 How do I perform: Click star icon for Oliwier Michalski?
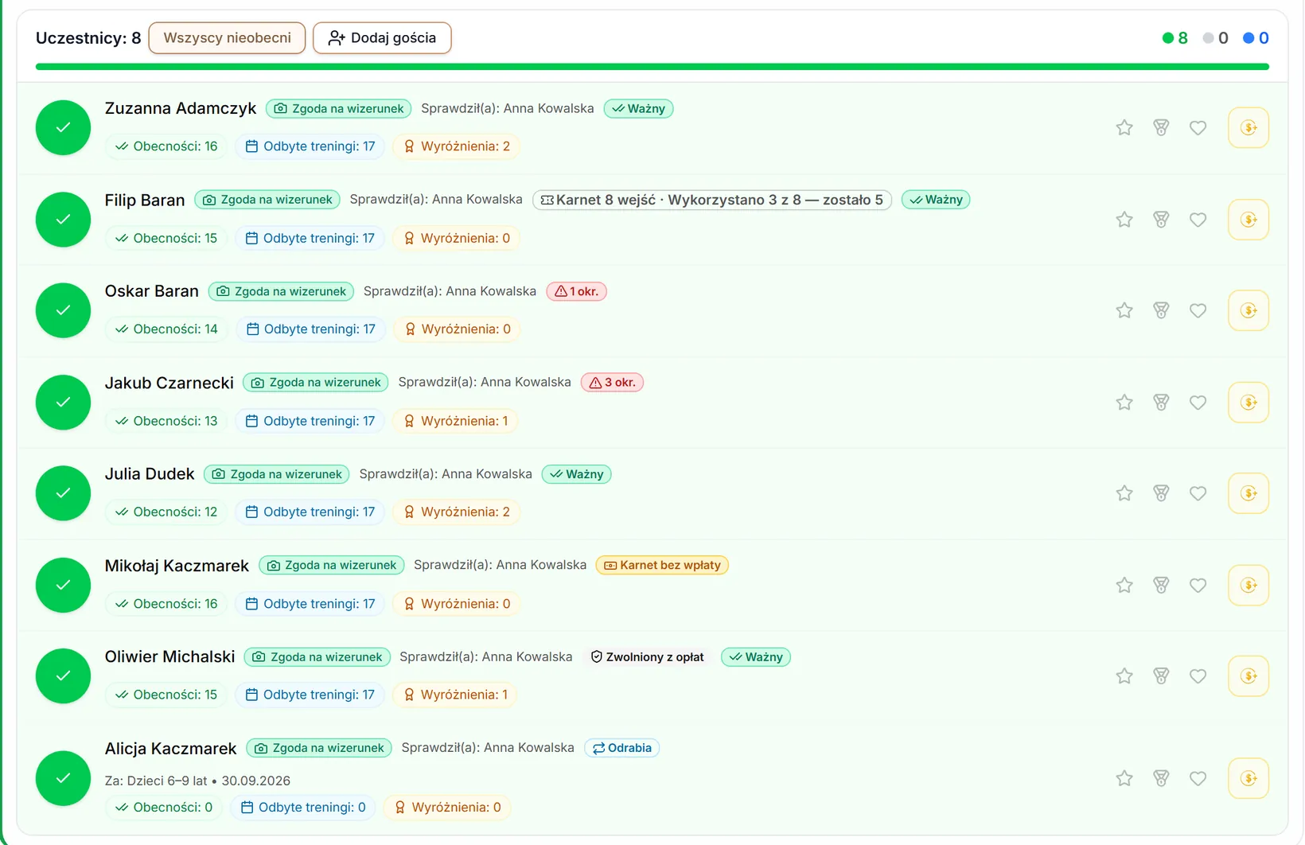click(1124, 676)
